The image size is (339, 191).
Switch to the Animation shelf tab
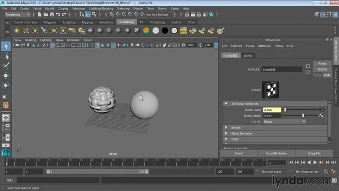(x=106, y=22)
